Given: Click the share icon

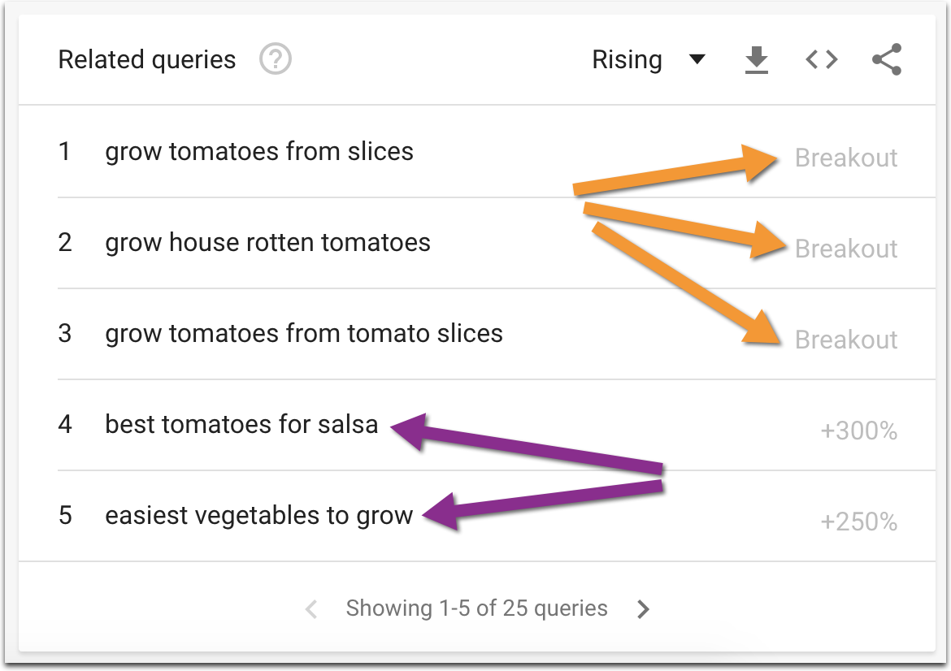Looking at the screenshot, I should (886, 58).
